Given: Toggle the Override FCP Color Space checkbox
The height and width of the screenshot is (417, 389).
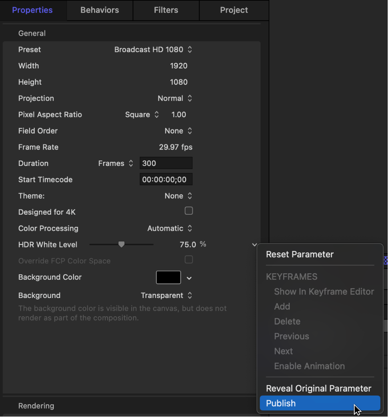Looking at the screenshot, I should (189, 259).
